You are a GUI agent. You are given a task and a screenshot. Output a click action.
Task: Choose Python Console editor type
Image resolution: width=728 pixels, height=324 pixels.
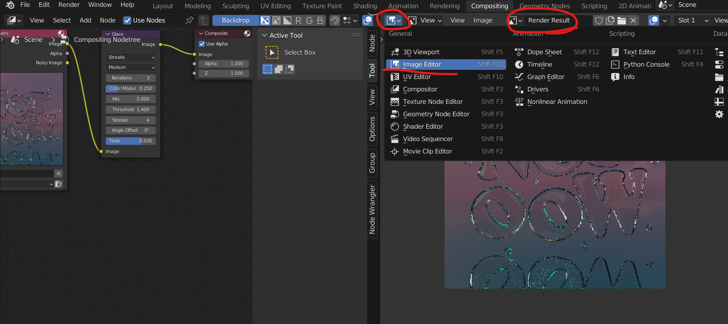click(658, 64)
